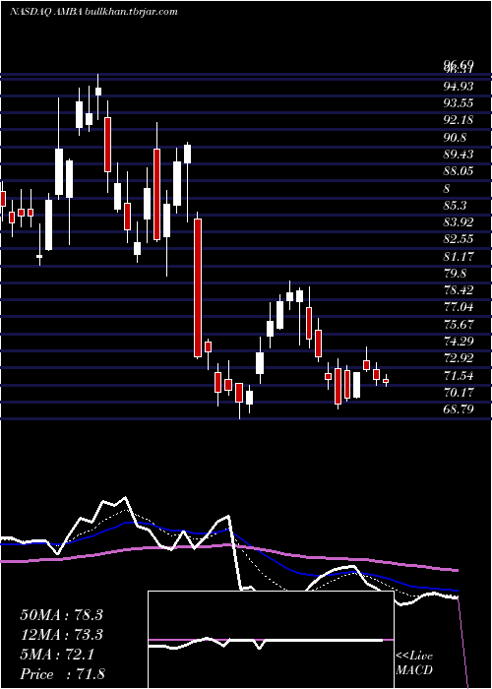Click the MACD inset chart panel

(271, 640)
